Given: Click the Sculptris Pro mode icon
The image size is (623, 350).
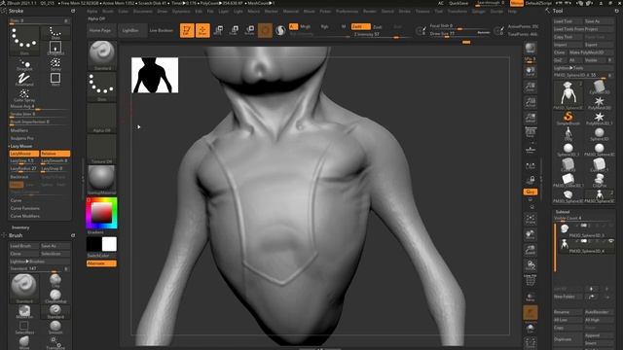Looking at the screenshot, I should click(280, 30).
